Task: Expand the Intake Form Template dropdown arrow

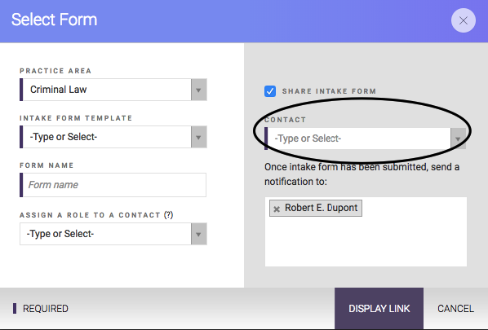Action: pyautogui.click(x=198, y=137)
